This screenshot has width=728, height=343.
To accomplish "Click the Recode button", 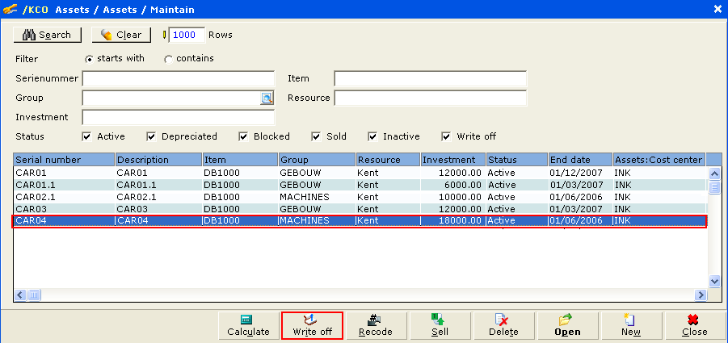I will pyautogui.click(x=376, y=325).
